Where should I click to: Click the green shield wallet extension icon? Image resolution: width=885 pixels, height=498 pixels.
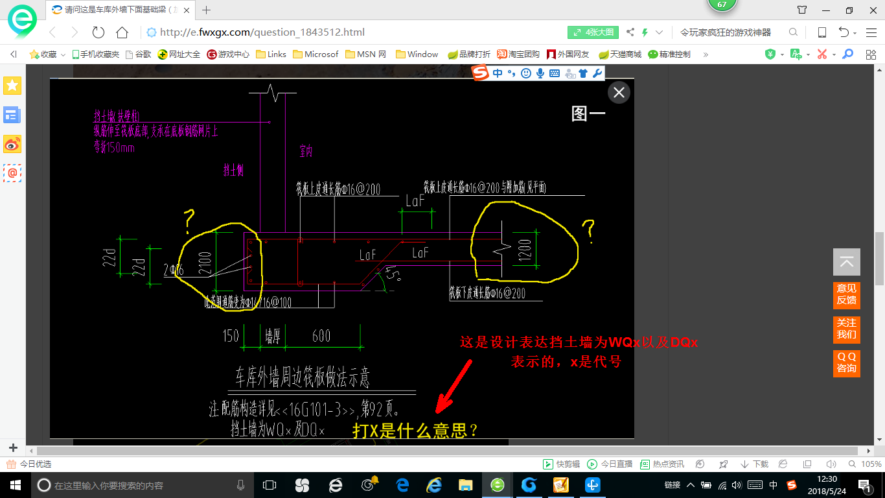[770, 54]
